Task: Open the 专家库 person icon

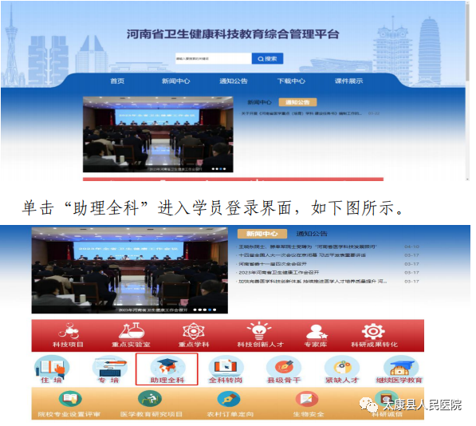Action: pyautogui.click(x=317, y=331)
